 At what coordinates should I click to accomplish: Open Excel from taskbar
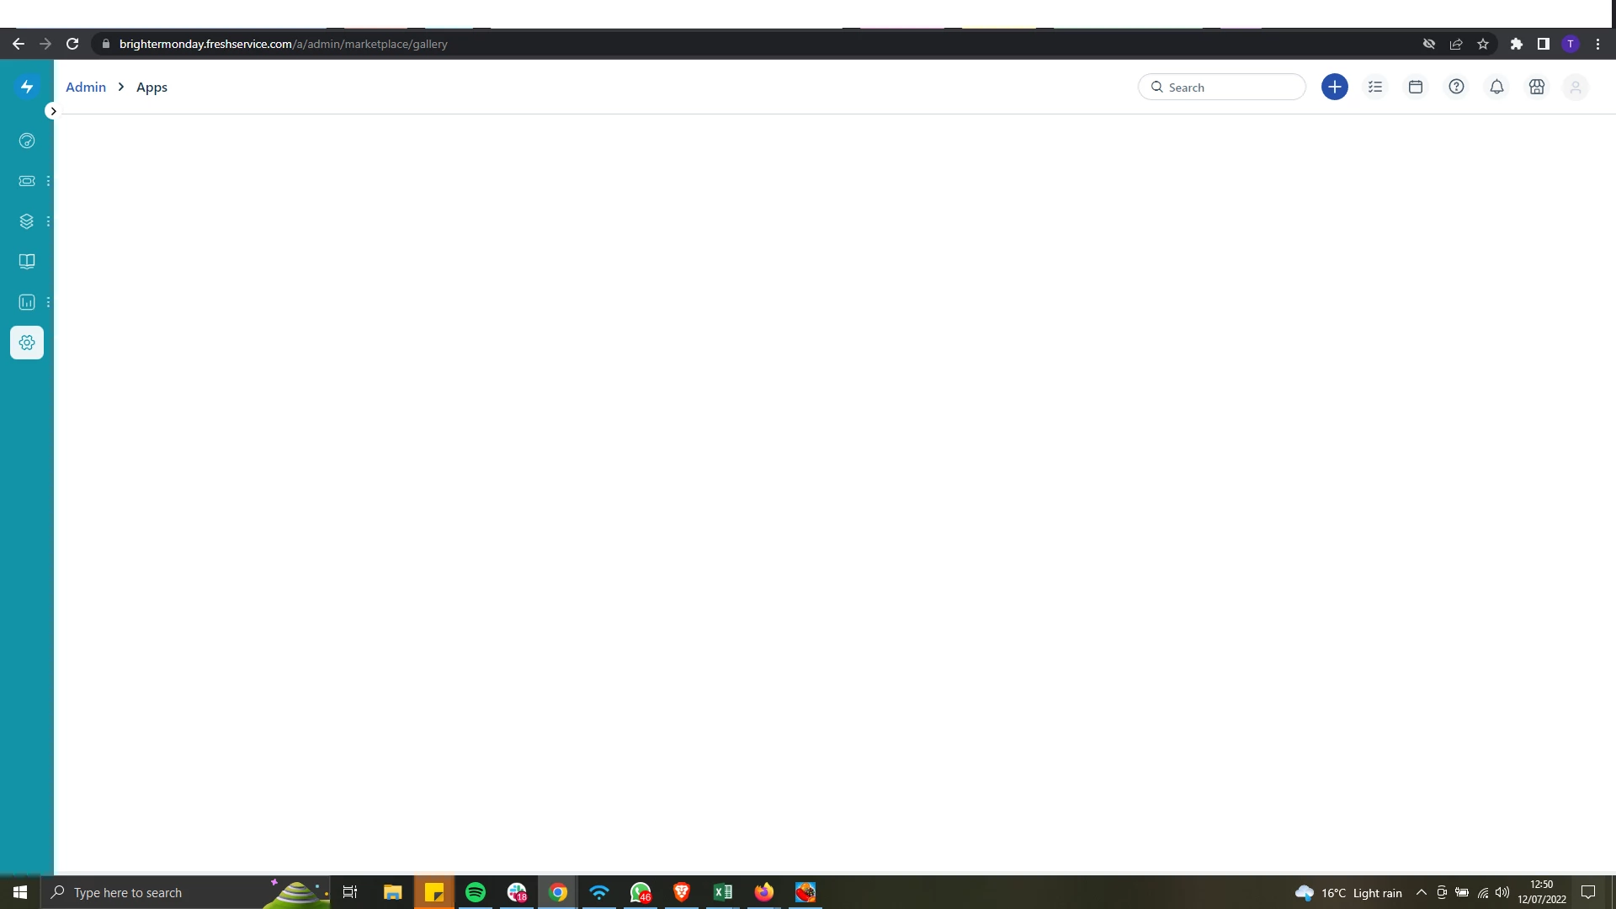click(723, 892)
